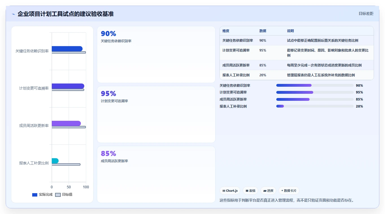The width and height of the screenshot is (385, 214).
Task: Click the indigo 计划变更可追溯率 chart bar
Action: (68, 86)
